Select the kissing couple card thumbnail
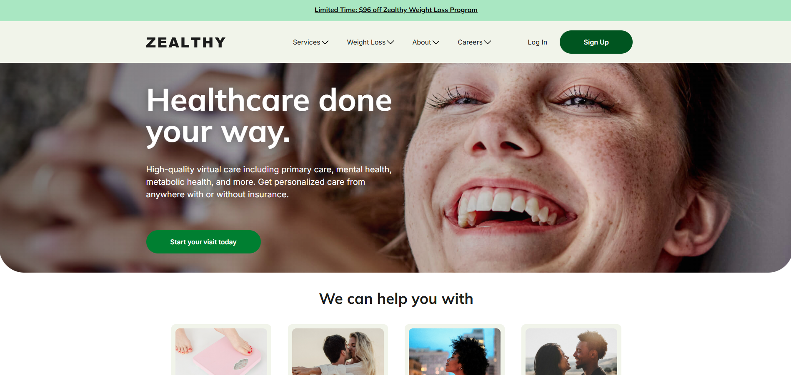Screen dimensions: 791x375 (338, 352)
